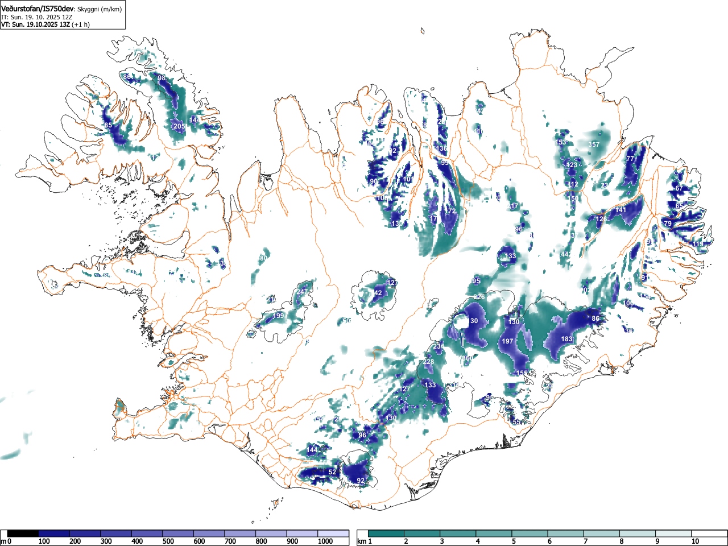The image size is (728, 546).
Task: Select the 900–1000 m pale lavender swatch
Action: coord(302,533)
